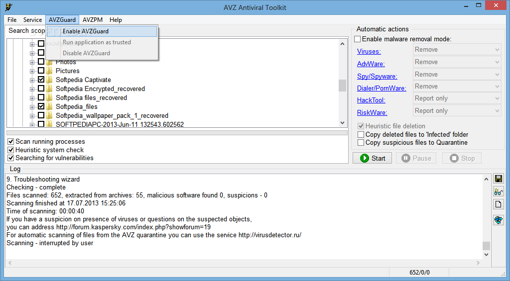Screen dimensions: 510x281
Task: Start the scan
Action: tap(373, 158)
